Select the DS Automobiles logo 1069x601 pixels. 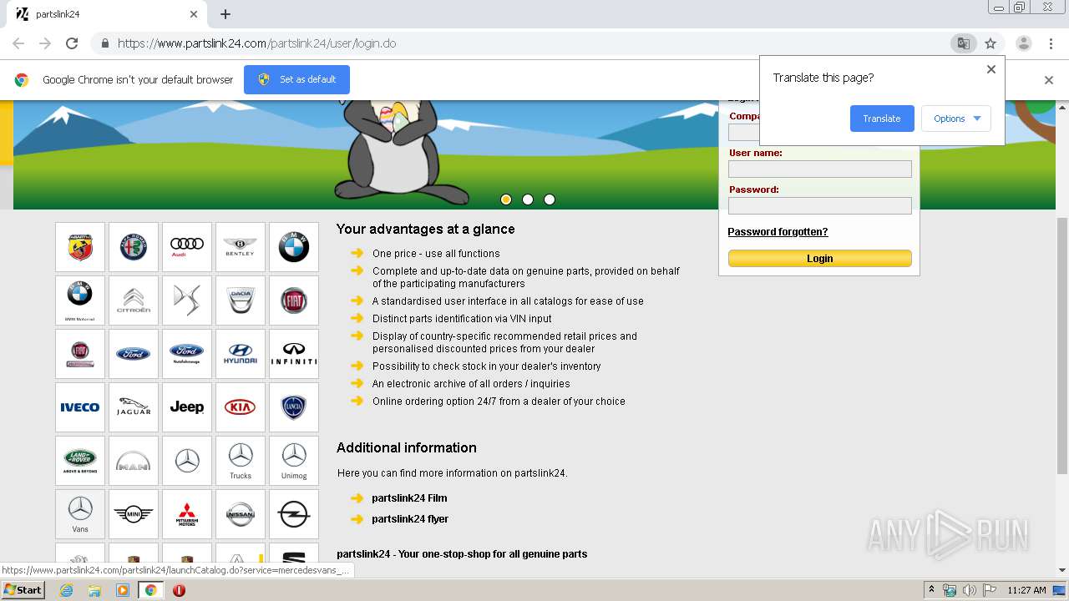[x=187, y=300]
